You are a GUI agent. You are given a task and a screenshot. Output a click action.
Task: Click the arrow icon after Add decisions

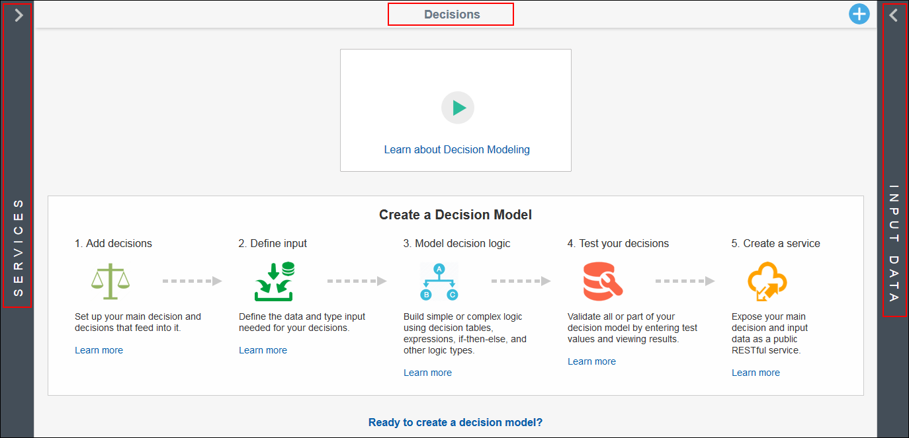coord(193,280)
